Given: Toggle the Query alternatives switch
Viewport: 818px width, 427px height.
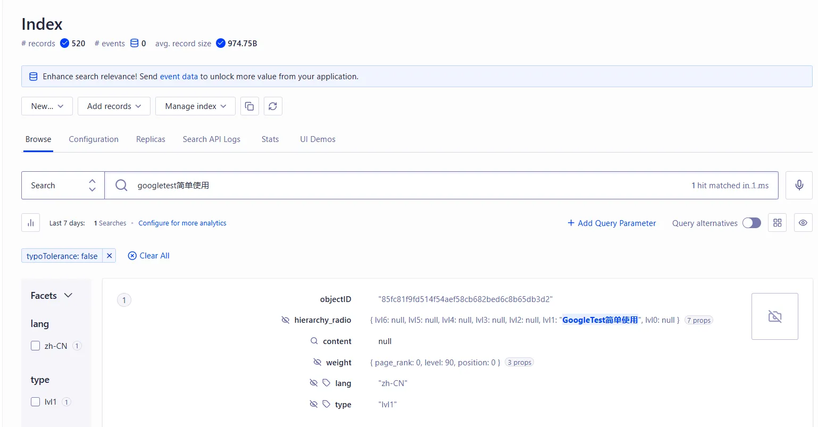Looking at the screenshot, I should point(752,223).
